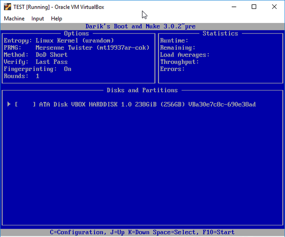Image resolution: width=285 pixels, height=237 pixels.
Task: Click the Runtime statistic label
Action: pos(174,41)
